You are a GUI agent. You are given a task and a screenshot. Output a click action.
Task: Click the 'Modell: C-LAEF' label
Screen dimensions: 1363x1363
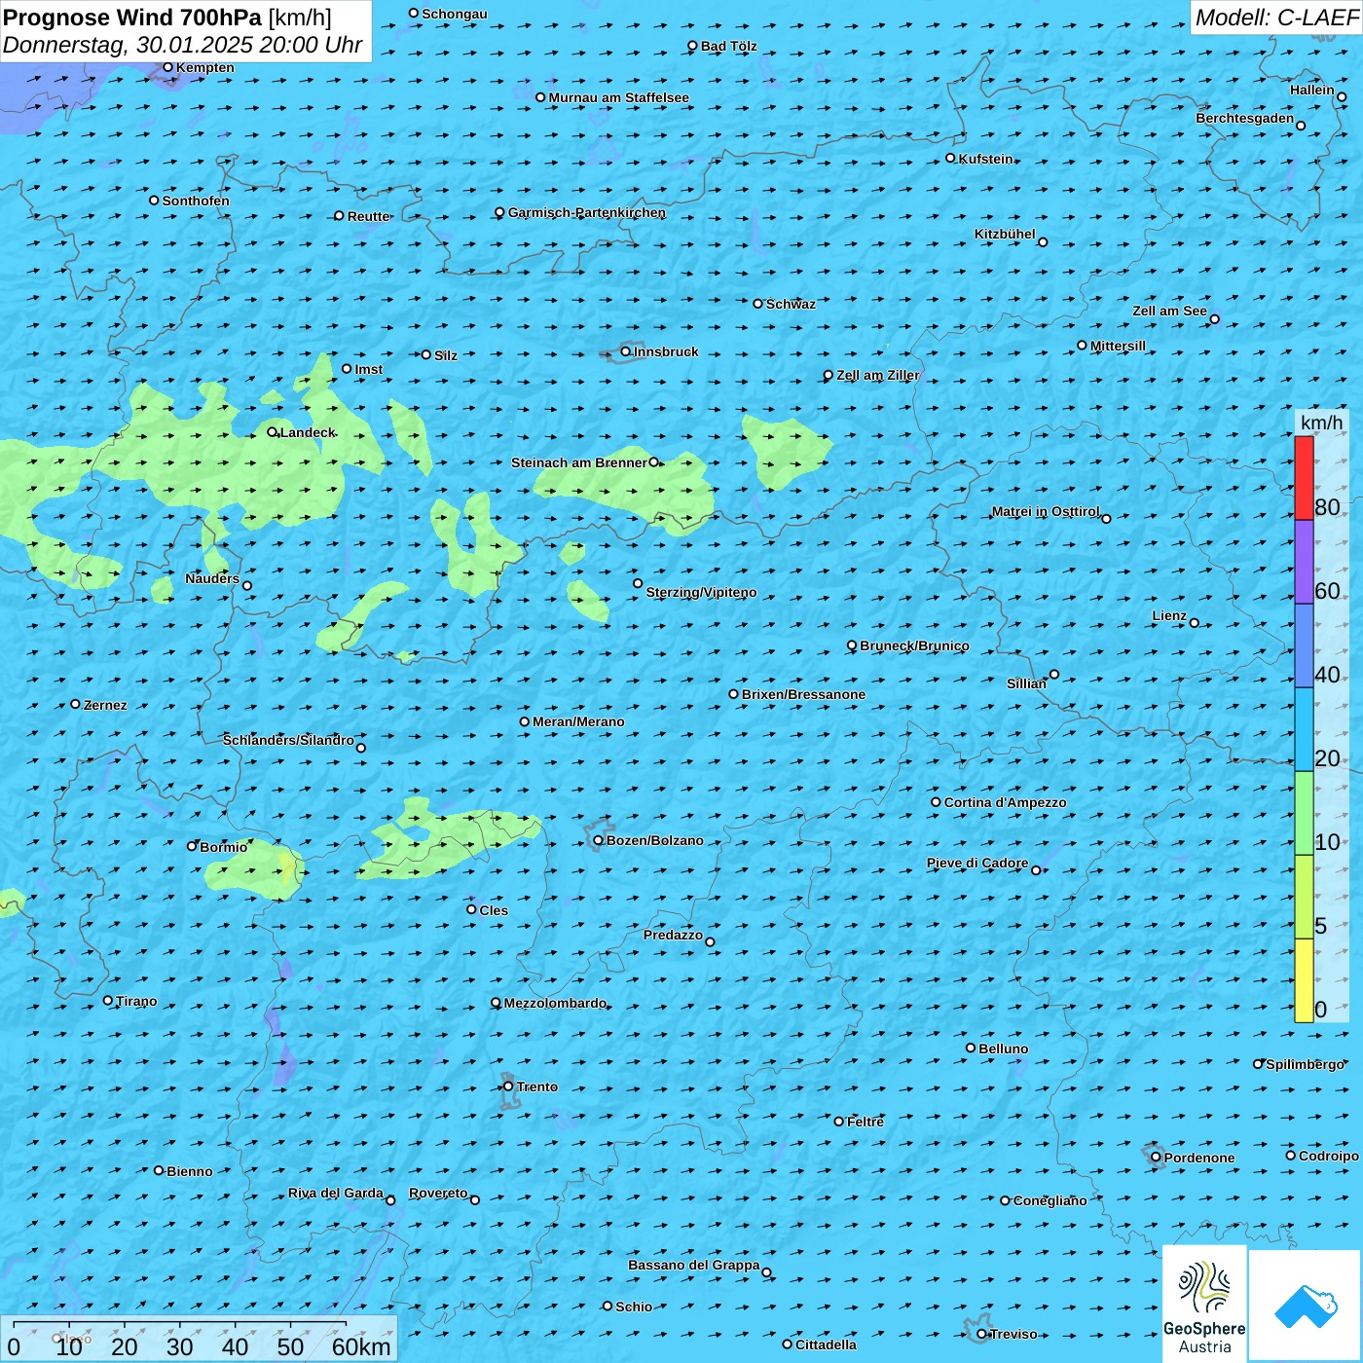pyautogui.click(x=1276, y=18)
